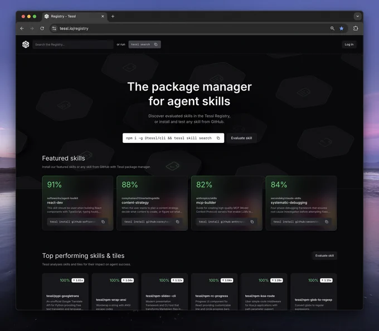379x331 pixels.
Task: Click the 82% score on mcp-builder card
Action: point(204,185)
